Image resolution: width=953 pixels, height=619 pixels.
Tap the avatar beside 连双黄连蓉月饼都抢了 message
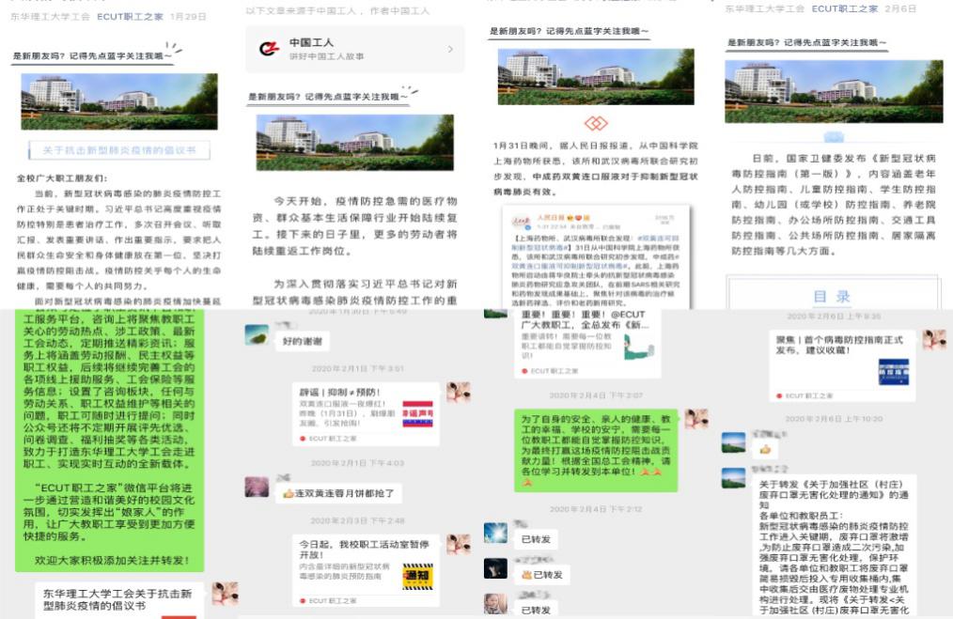(x=257, y=487)
